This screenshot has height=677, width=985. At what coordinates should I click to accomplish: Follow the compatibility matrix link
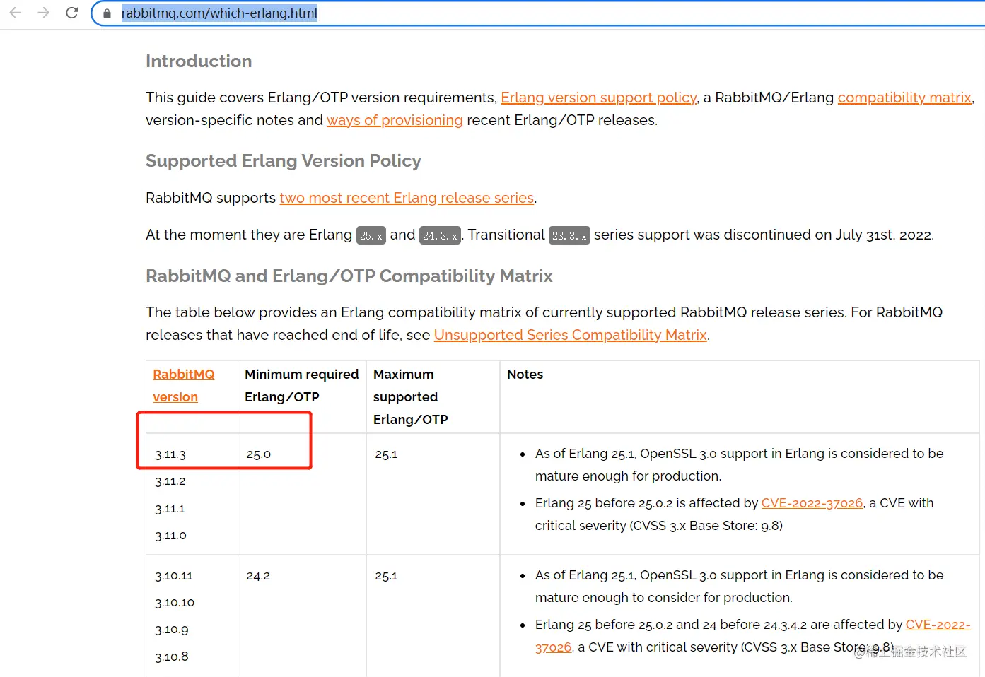[905, 98]
